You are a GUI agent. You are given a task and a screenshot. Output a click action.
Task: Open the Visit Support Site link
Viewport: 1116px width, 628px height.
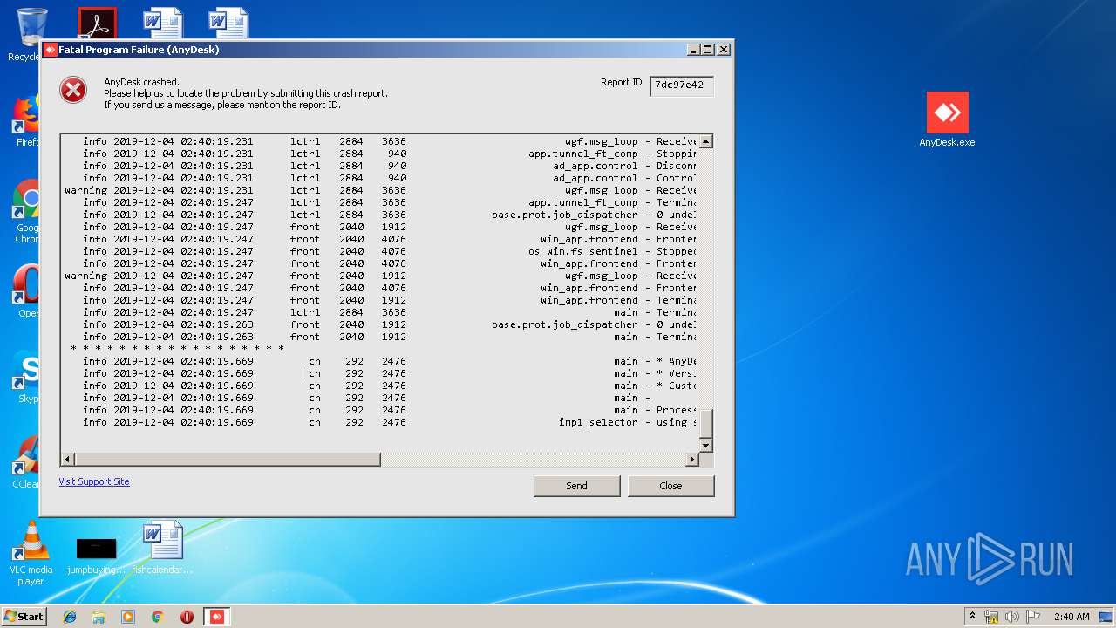(x=94, y=481)
